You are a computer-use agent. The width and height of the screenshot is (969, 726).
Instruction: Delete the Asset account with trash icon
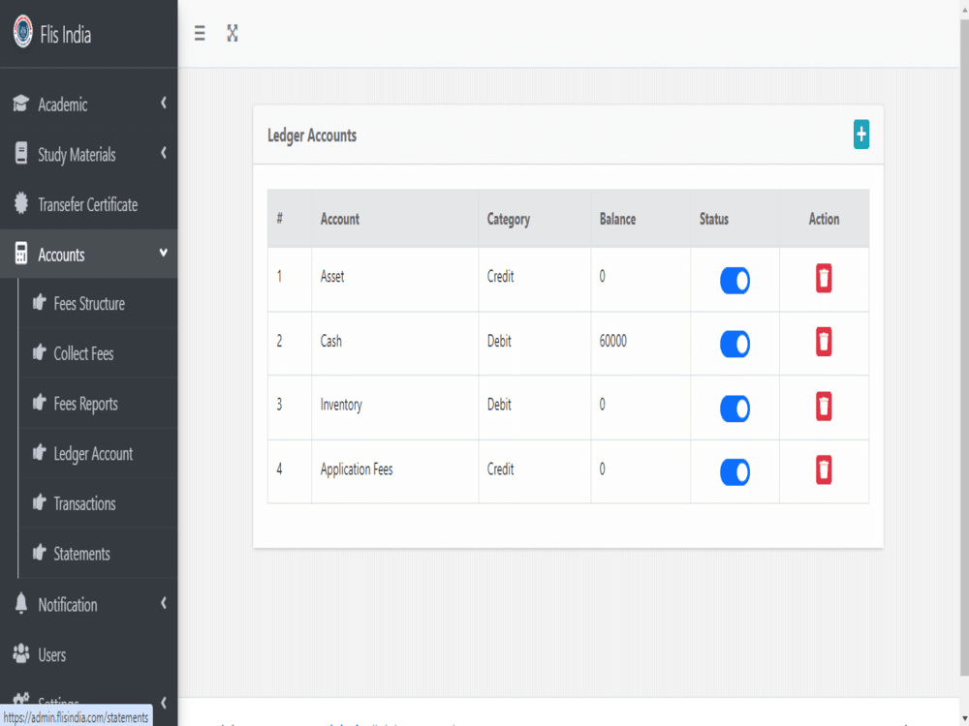point(824,278)
